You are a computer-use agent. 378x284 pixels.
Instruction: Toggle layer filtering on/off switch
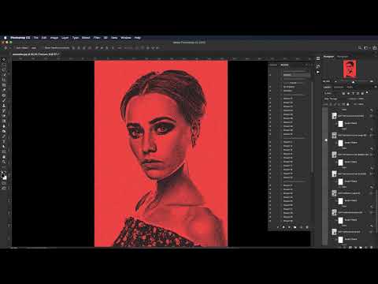(x=367, y=93)
